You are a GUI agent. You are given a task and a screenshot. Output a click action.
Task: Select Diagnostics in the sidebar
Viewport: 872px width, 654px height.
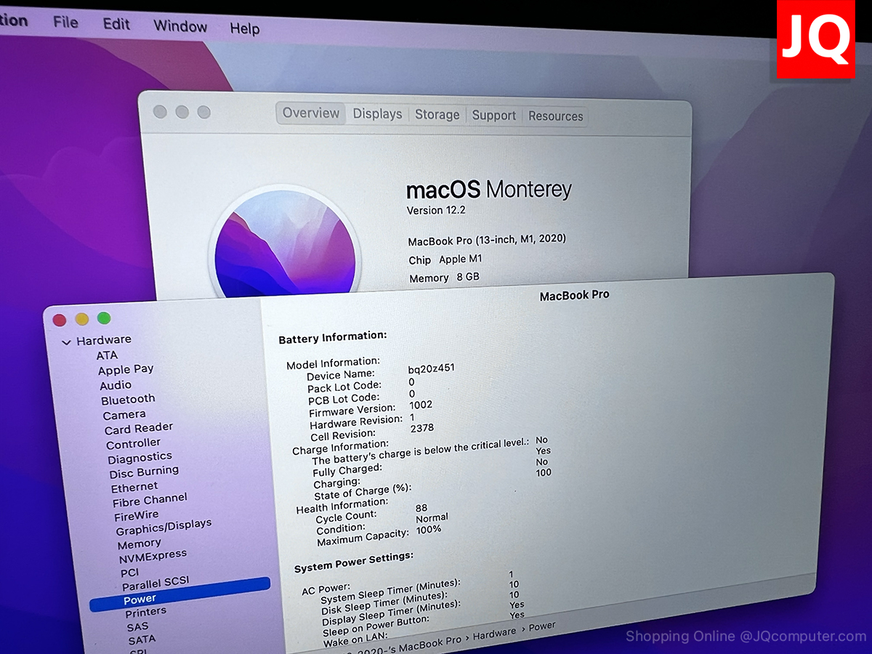140,458
